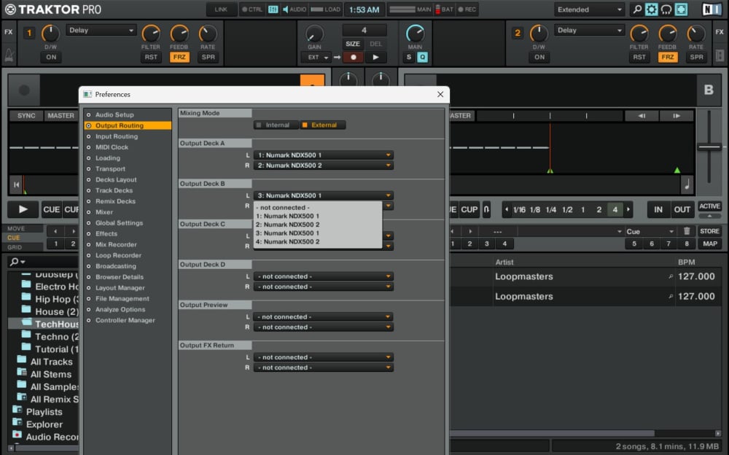The height and width of the screenshot is (455, 729).
Task: Open Output Deck A left channel dropdown
Action: tap(324, 155)
